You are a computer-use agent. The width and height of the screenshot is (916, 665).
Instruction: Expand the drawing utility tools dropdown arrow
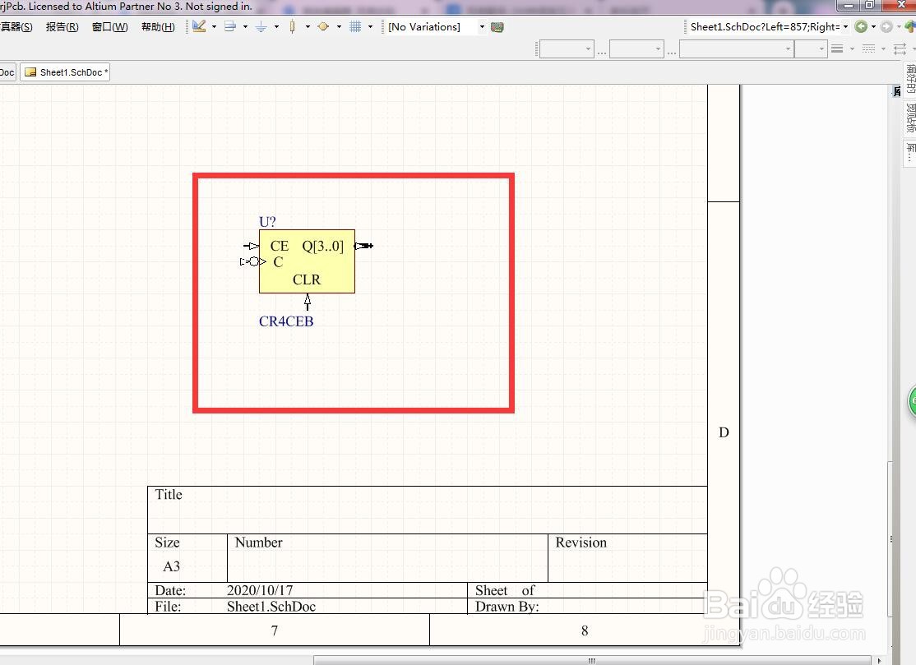point(214,26)
